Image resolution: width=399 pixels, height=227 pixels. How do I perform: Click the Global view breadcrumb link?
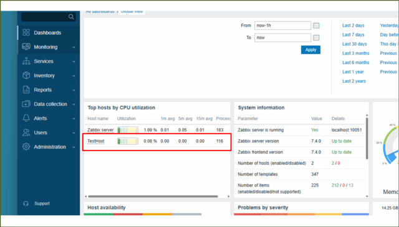coord(132,12)
